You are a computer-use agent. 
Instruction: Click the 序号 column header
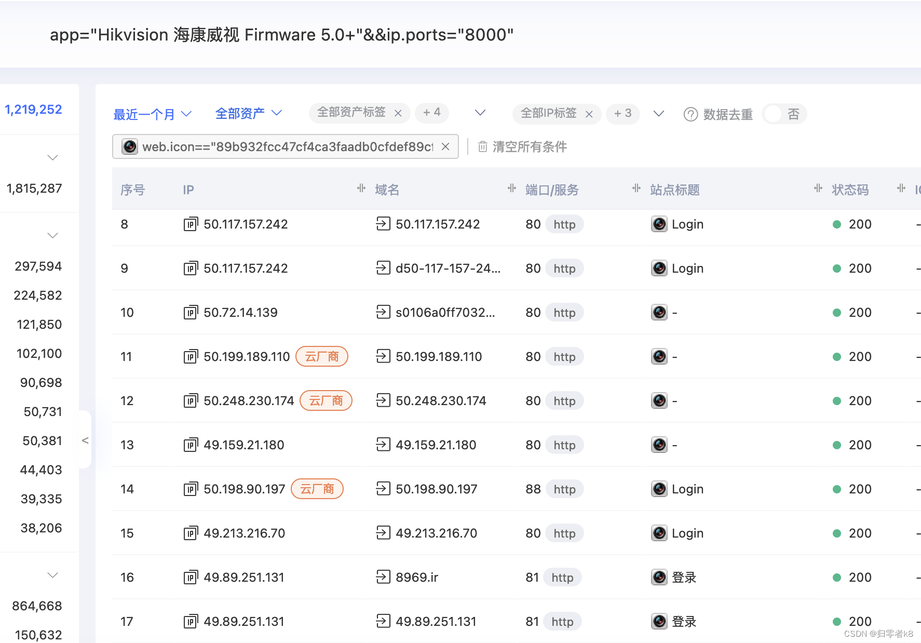coord(133,190)
